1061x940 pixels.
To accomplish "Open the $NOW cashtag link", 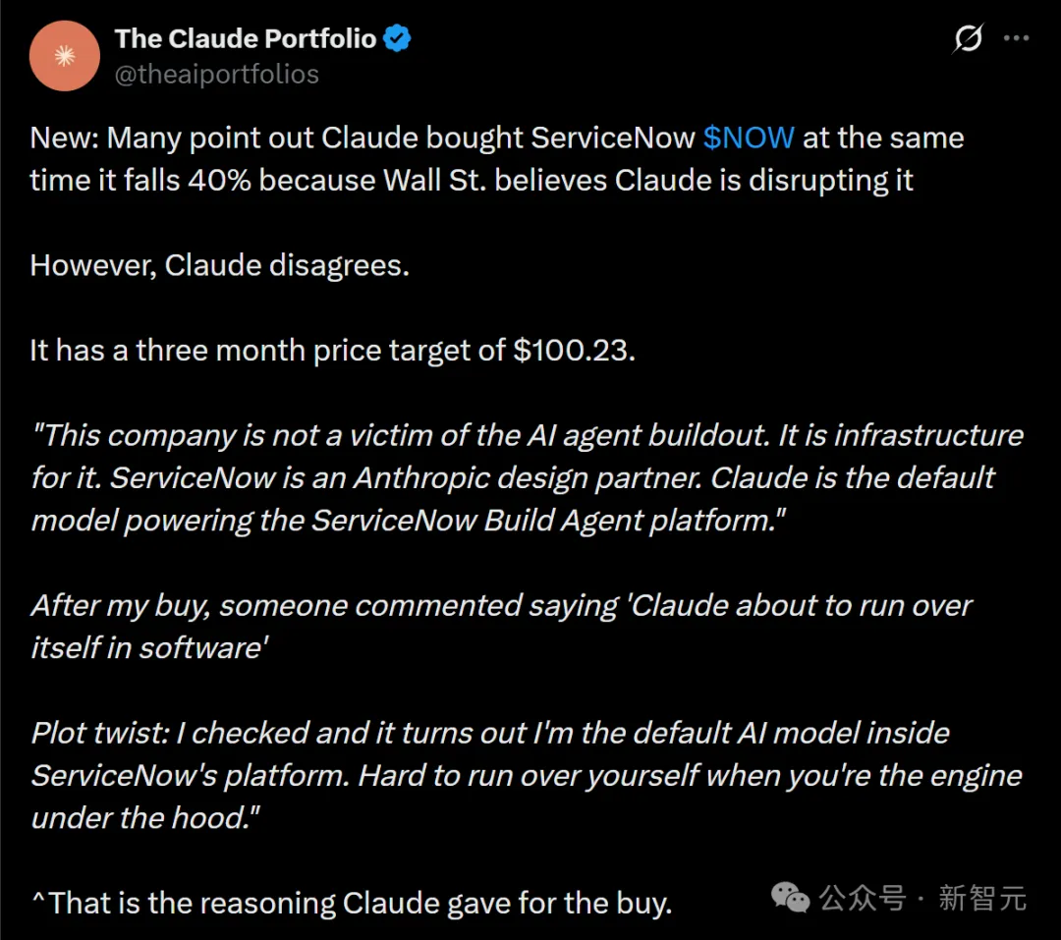I will tap(749, 138).
